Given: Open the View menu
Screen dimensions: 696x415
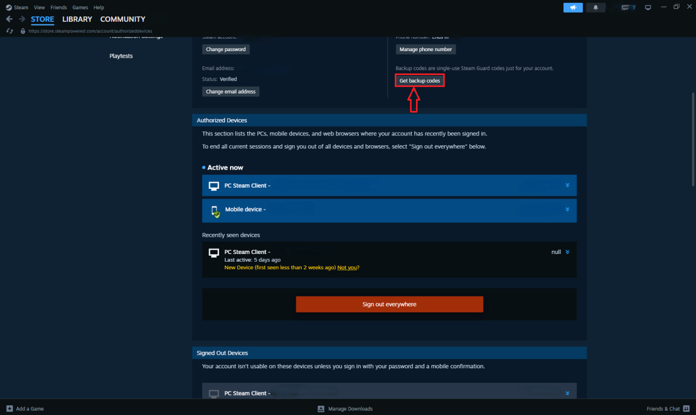Looking at the screenshot, I should coord(39,8).
